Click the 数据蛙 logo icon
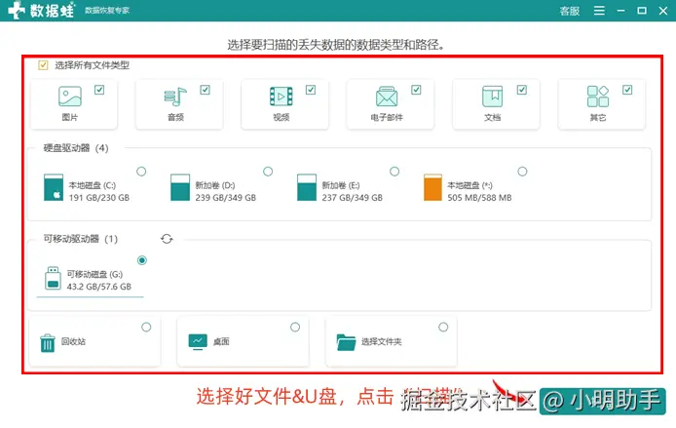The image size is (676, 428). tap(17, 10)
